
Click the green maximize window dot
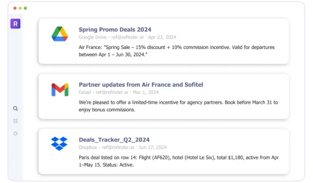click(x=26, y=8)
